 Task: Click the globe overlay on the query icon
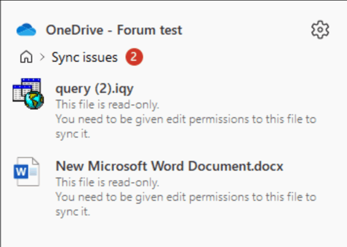35,101
